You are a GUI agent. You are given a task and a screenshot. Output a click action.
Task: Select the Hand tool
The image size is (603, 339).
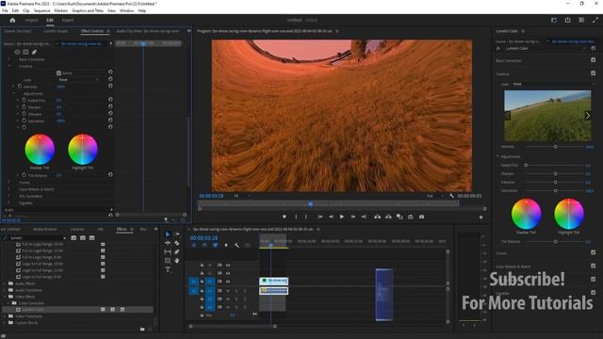[176, 261]
